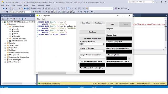Click Cancel button in SQLQueryStress

click(x=125, y=24)
